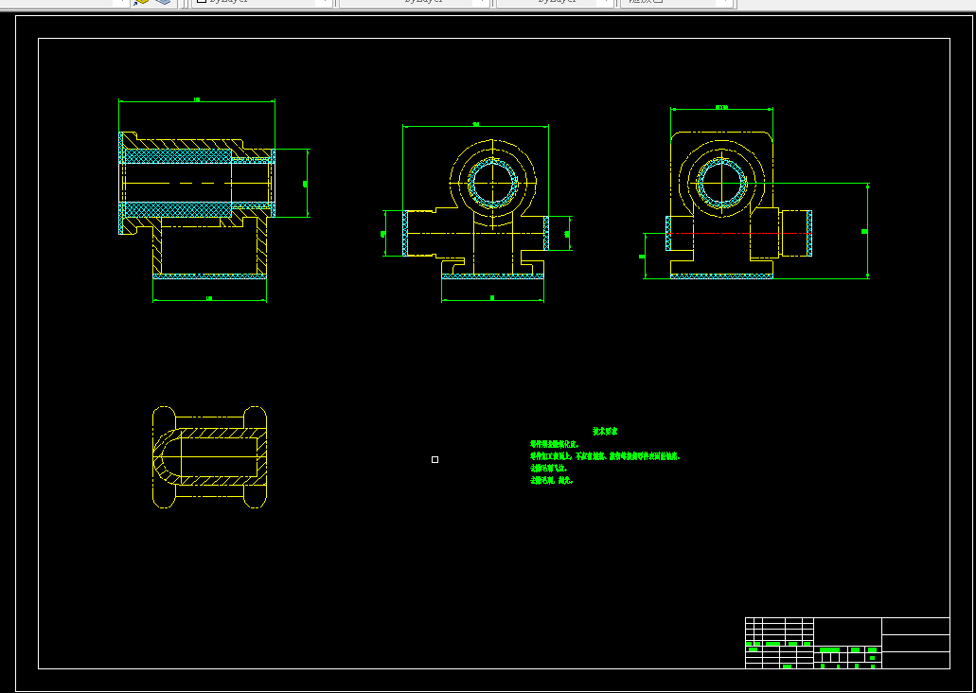Select the red centerline in the right view
The height and width of the screenshot is (693, 976).
coord(738,234)
